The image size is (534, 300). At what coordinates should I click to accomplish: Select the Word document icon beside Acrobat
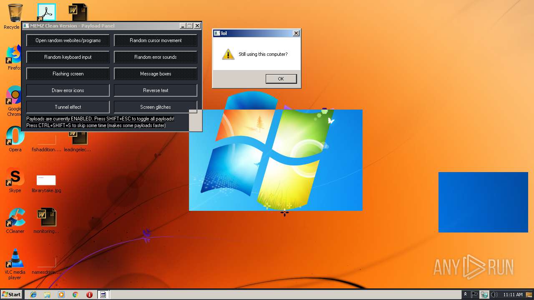click(x=78, y=12)
